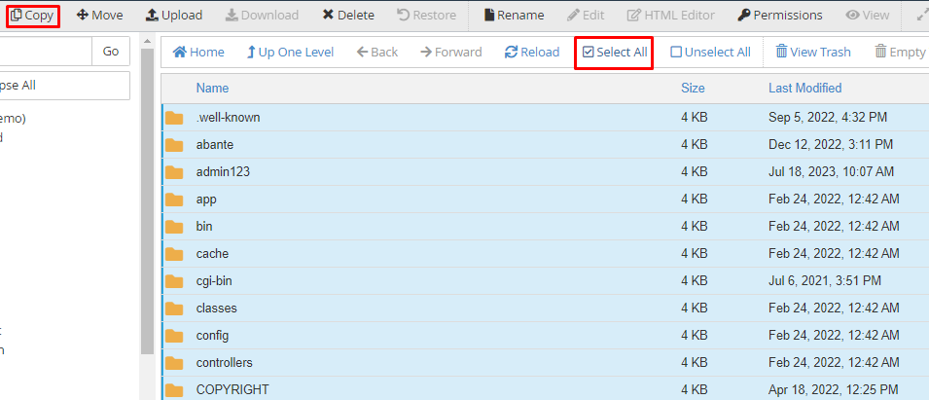Click the sidebar vertical scrollbar
This screenshot has width=929, height=400.
tap(147, 195)
